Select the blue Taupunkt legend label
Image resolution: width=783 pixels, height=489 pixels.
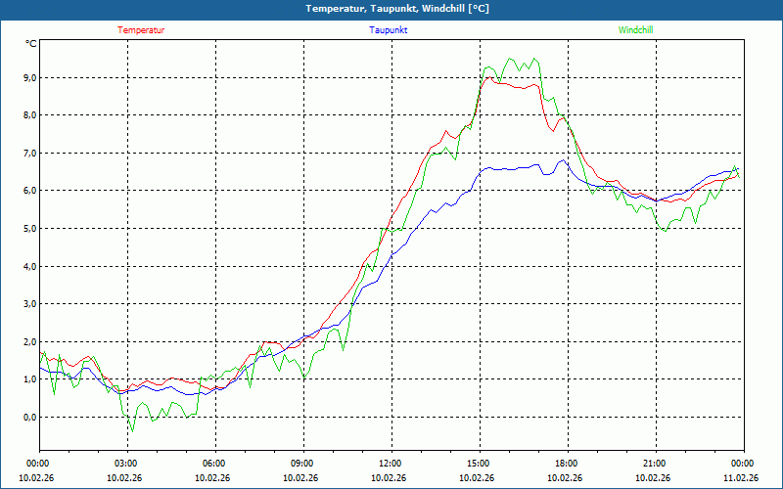pyautogui.click(x=389, y=30)
